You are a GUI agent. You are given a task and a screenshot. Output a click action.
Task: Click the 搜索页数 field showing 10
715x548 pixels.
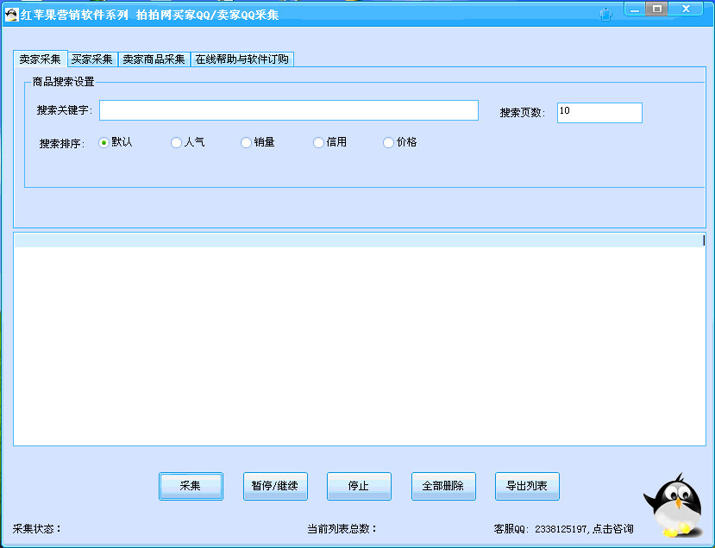(599, 113)
